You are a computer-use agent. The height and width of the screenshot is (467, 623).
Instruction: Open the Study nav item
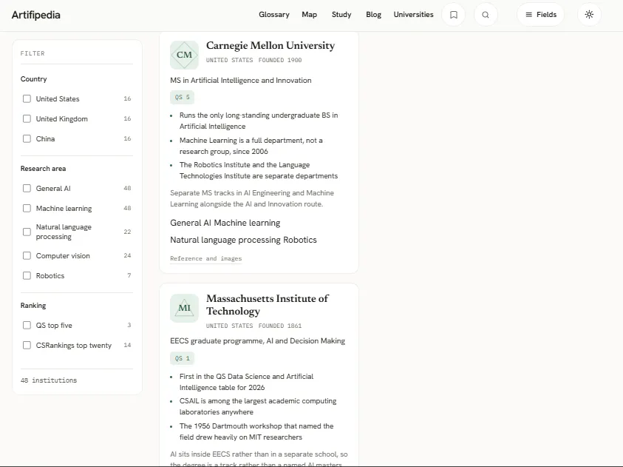tap(341, 15)
